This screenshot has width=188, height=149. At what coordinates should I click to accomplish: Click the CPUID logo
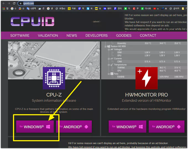tap(32, 21)
